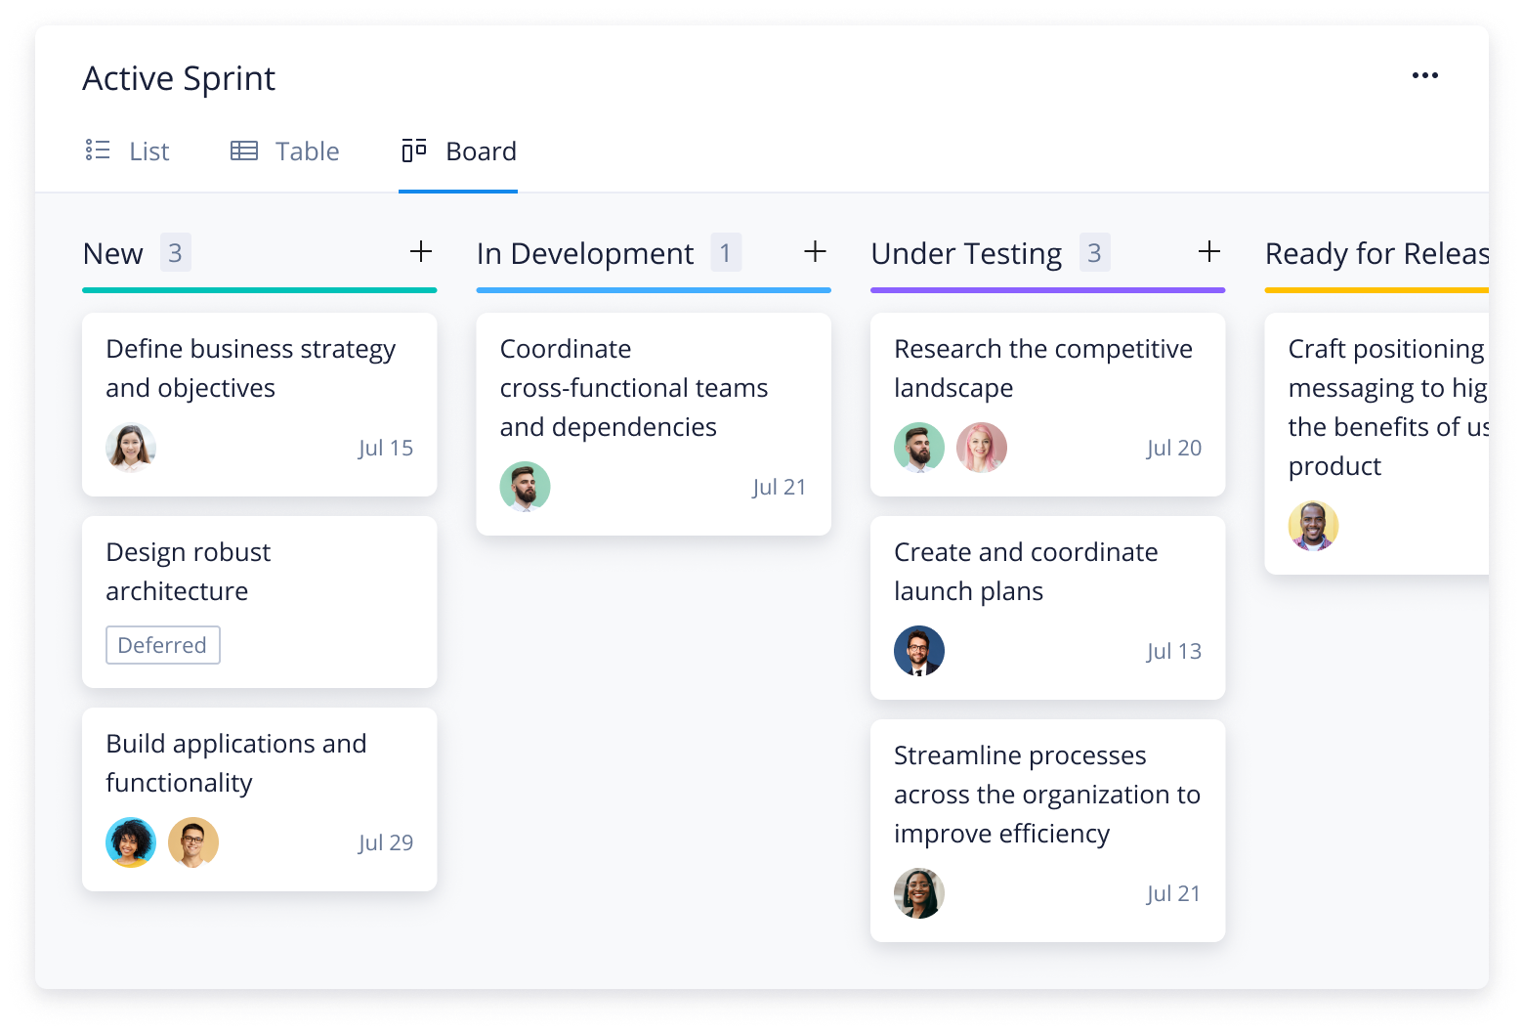Image resolution: width=1524 pixels, height=1034 pixels.
Task: Add a card to the New column
Action: 421,252
